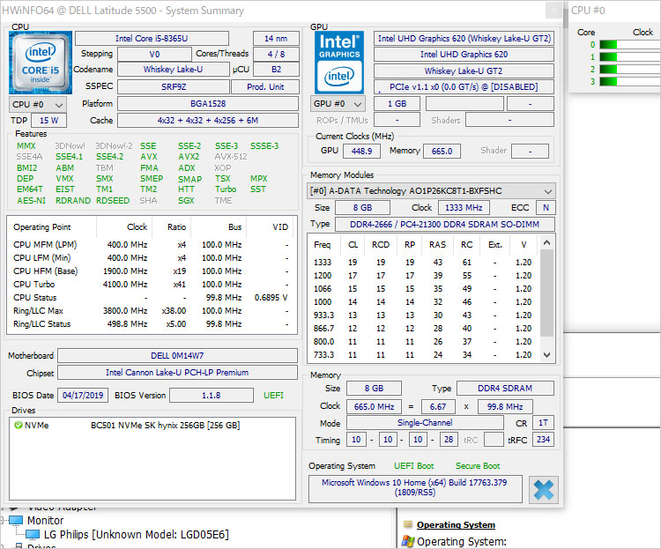Click the cache 4x32 + 4x32 field
The height and width of the screenshot is (549, 661).
coord(208,121)
